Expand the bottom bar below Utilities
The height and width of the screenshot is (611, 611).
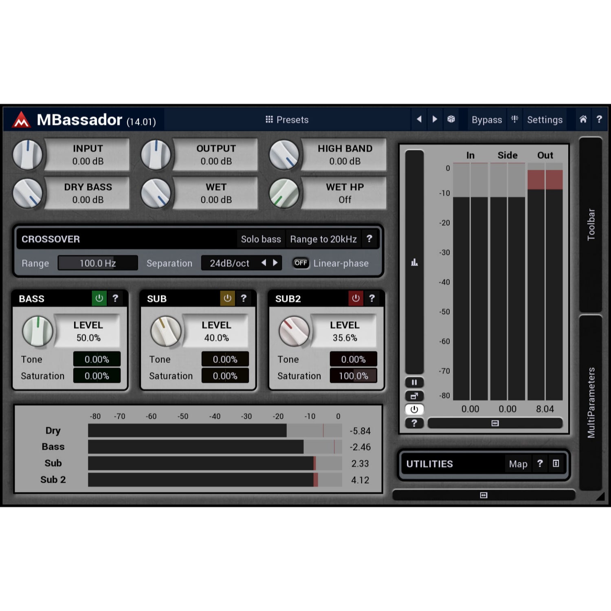pyautogui.click(x=484, y=495)
